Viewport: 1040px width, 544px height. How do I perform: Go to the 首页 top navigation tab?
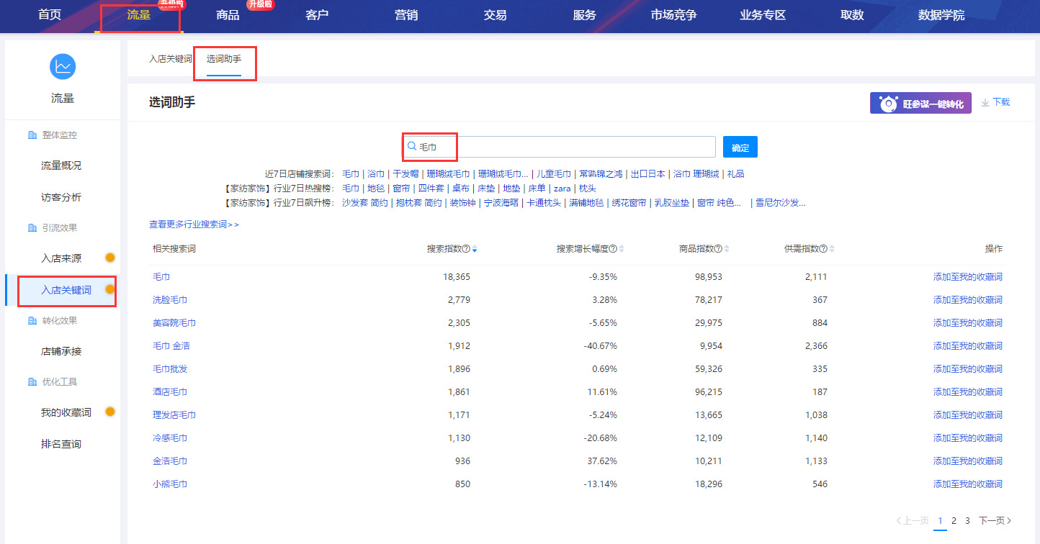click(x=50, y=15)
